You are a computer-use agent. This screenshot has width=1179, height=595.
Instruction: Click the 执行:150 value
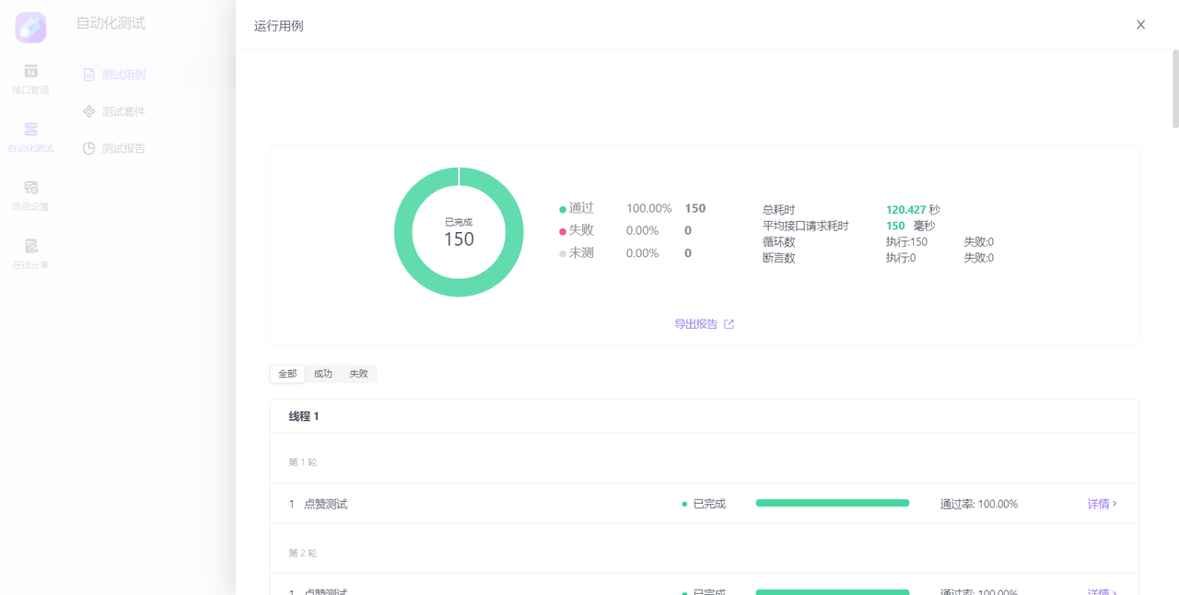coord(906,242)
